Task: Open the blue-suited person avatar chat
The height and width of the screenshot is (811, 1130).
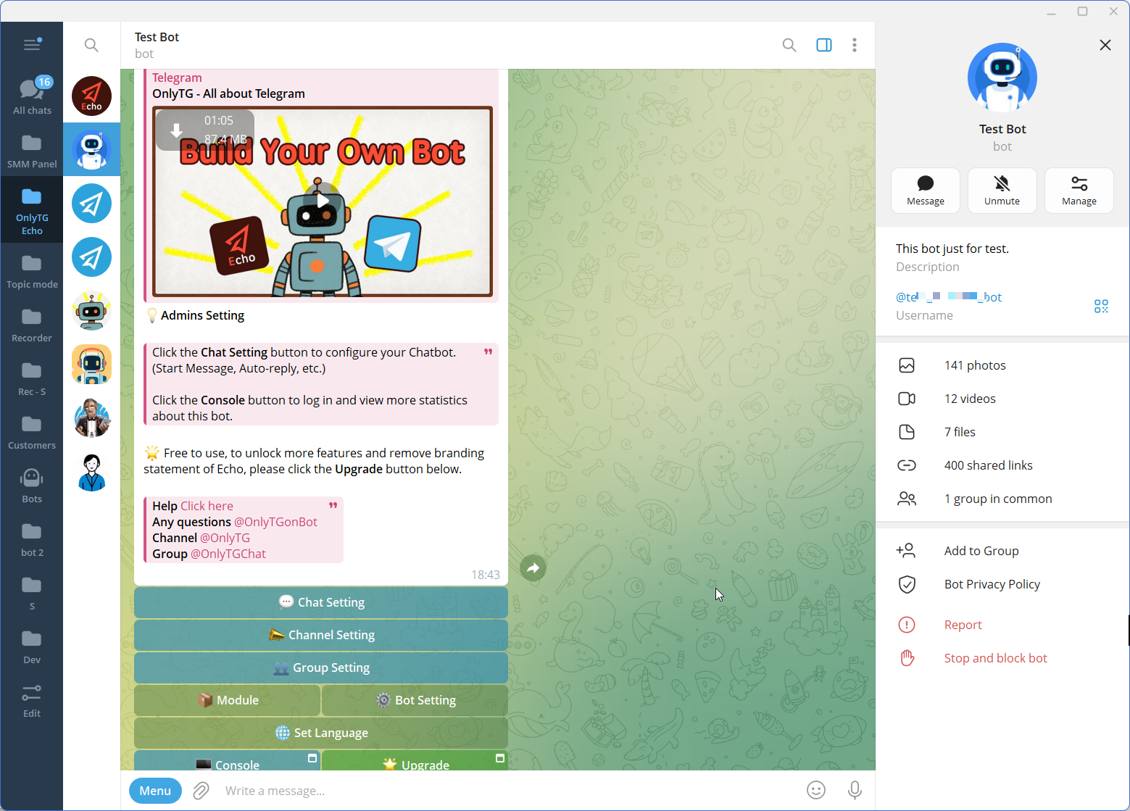Action: coord(91,471)
